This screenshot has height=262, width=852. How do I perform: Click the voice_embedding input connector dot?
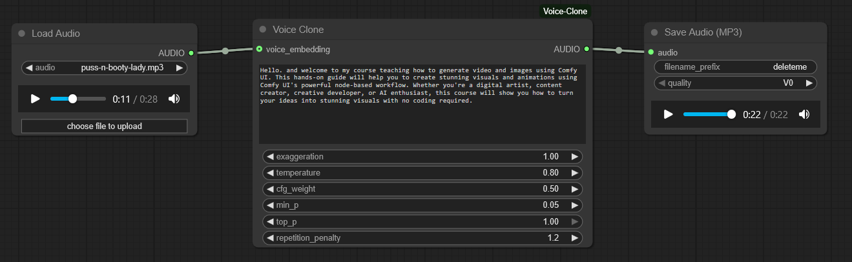pyautogui.click(x=259, y=48)
